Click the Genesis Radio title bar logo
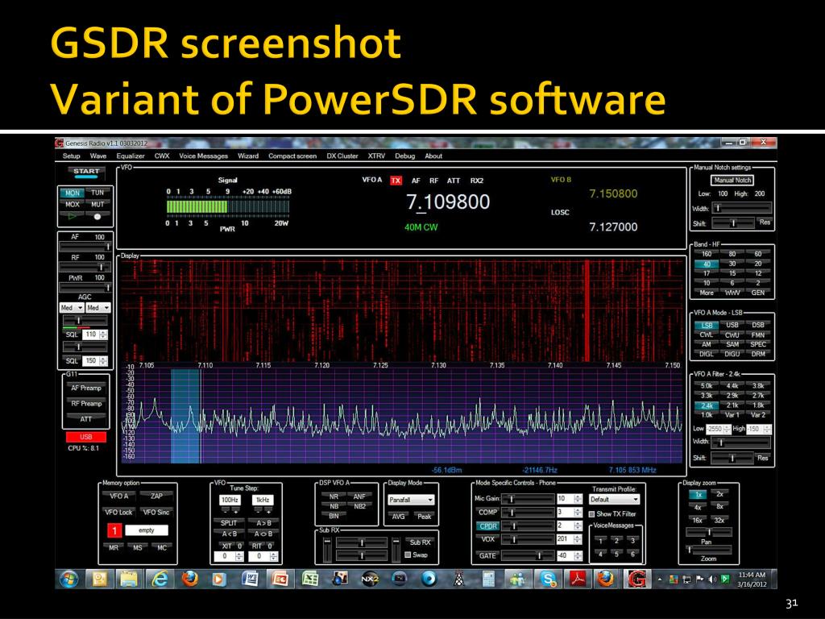 60,143
